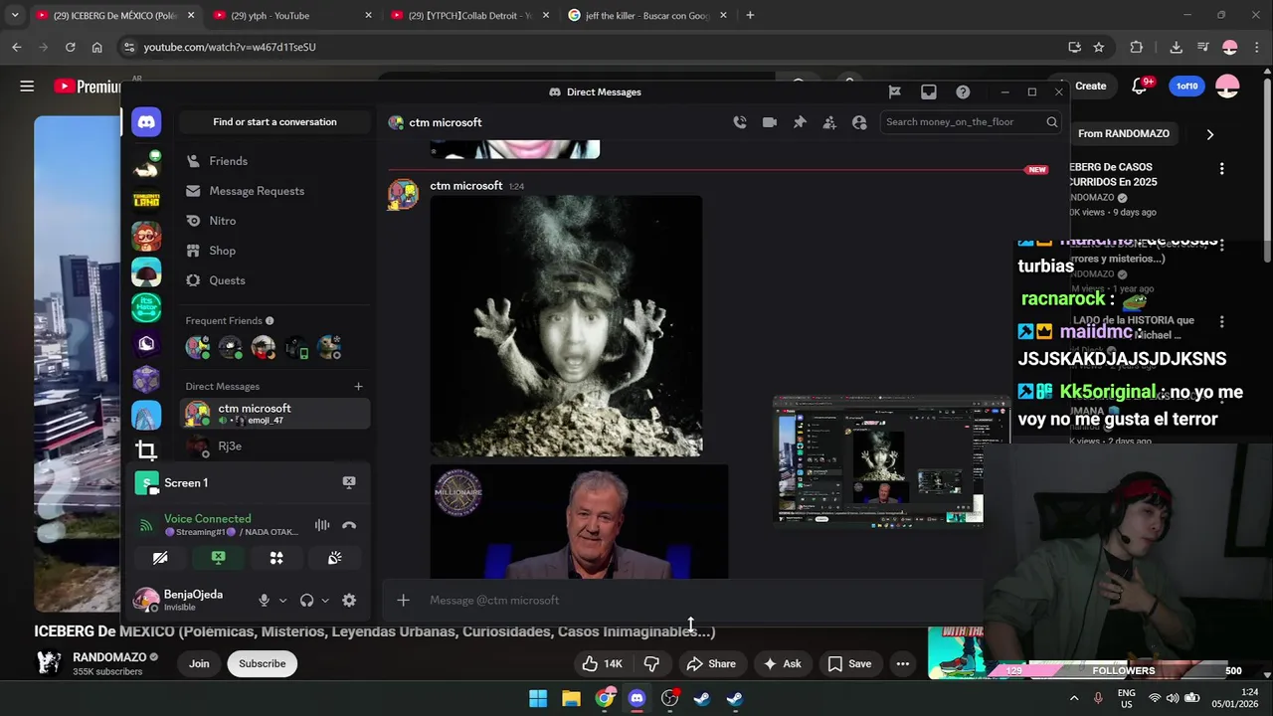Open the crop-symbol server icon in sidebar
1273x716 pixels.
tap(146, 450)
